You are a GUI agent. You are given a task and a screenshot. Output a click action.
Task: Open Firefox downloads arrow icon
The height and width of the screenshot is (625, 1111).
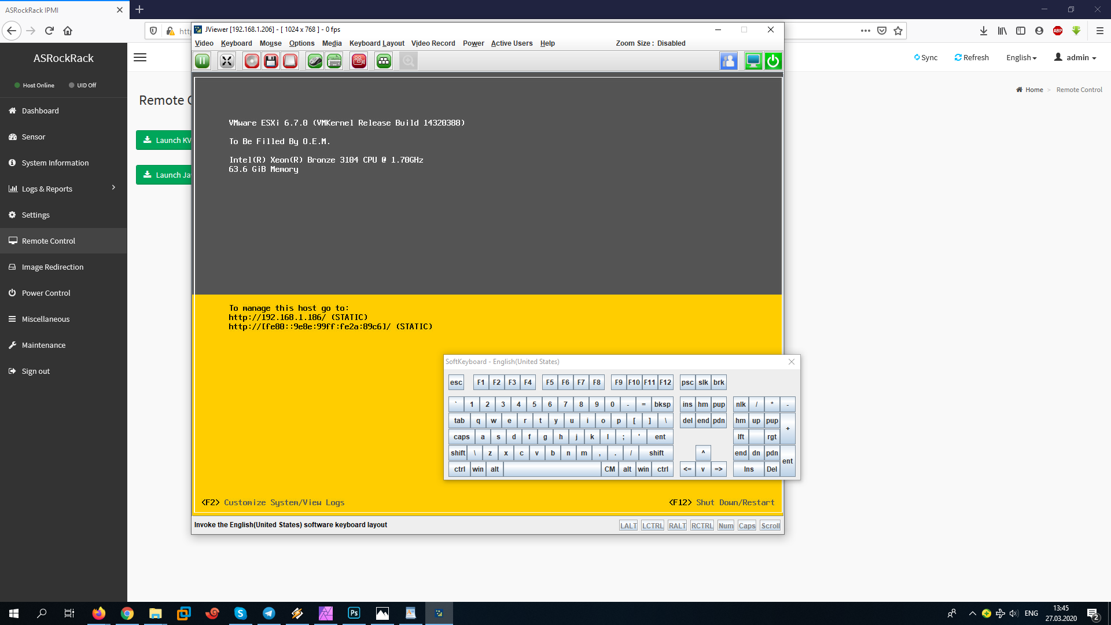click(983, 31)
